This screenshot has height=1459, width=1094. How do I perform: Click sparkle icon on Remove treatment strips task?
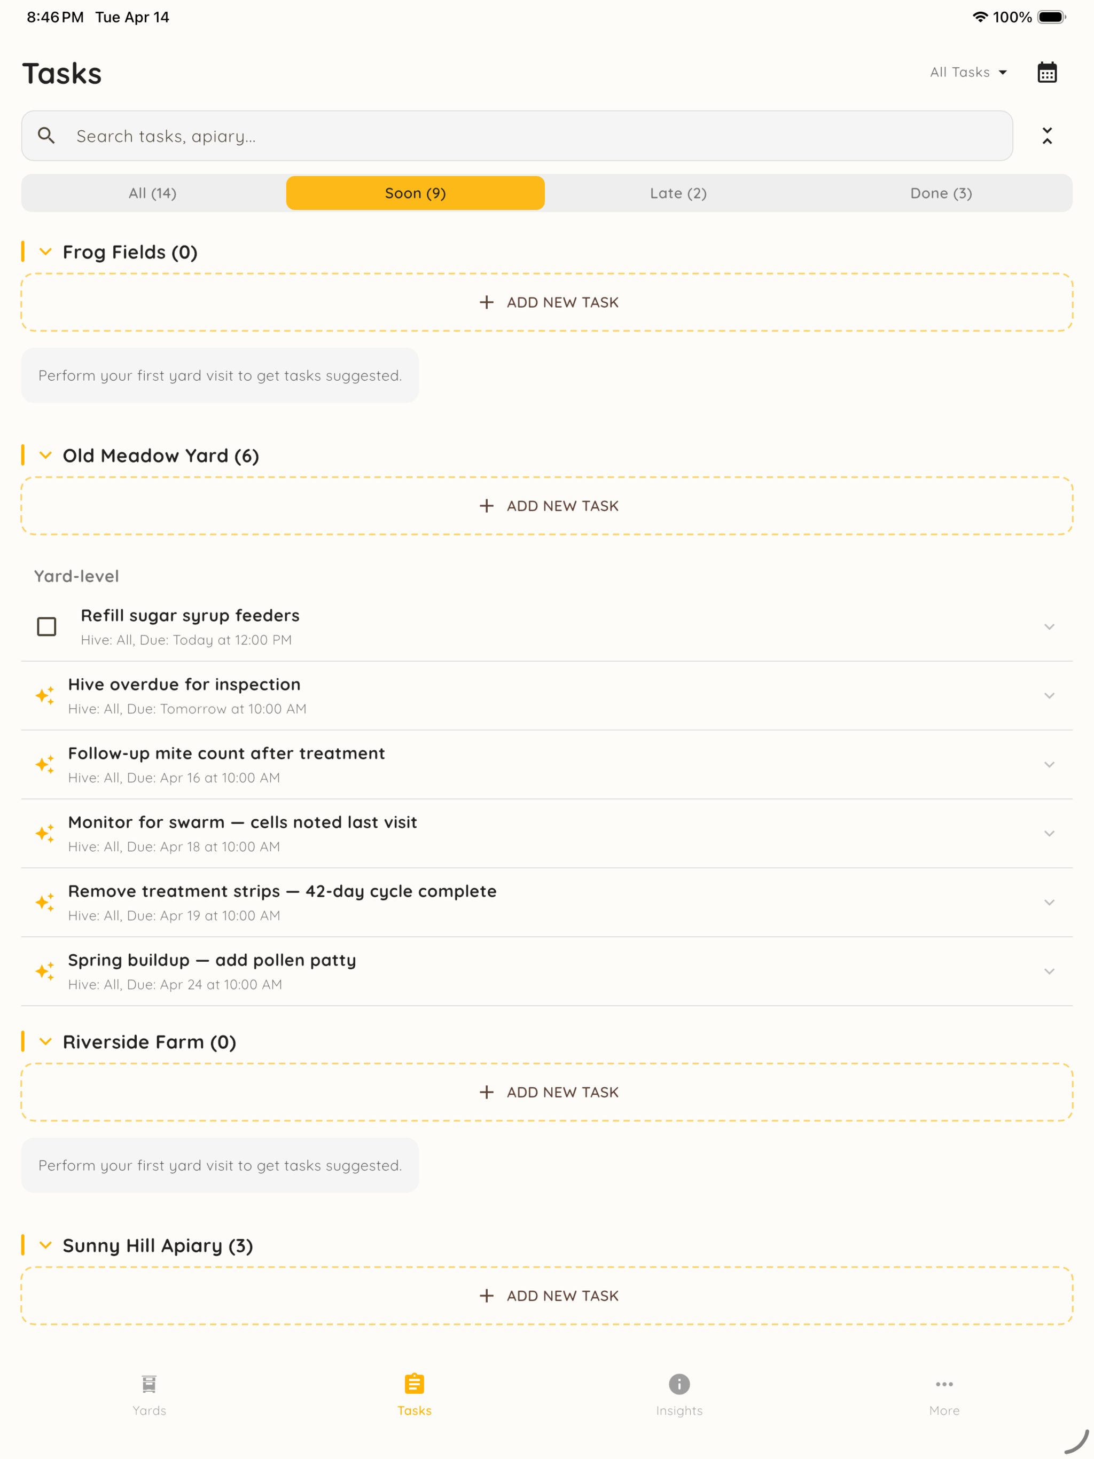(x=45, y=903)
